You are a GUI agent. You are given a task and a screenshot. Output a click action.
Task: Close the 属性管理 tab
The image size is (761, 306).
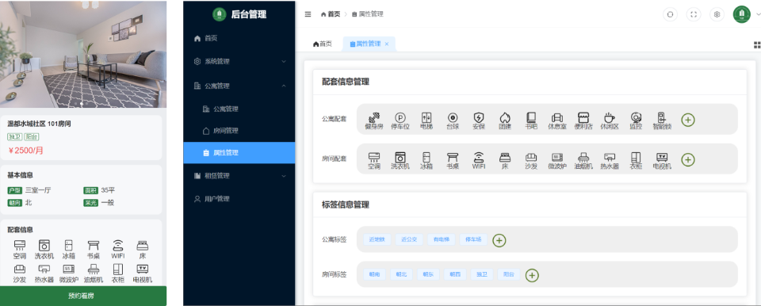387,44
